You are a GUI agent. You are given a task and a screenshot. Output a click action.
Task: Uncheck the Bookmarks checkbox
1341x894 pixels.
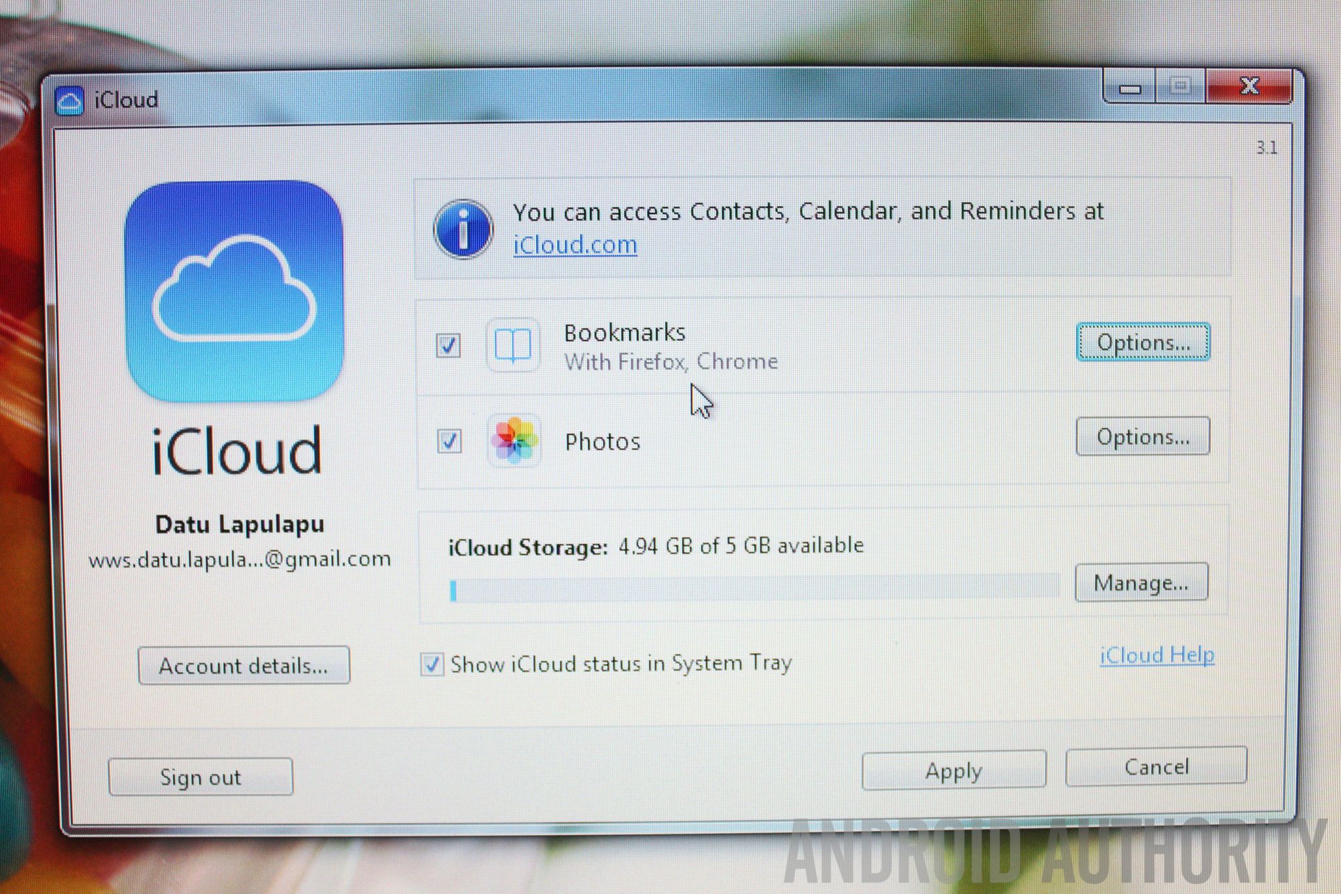448,345
